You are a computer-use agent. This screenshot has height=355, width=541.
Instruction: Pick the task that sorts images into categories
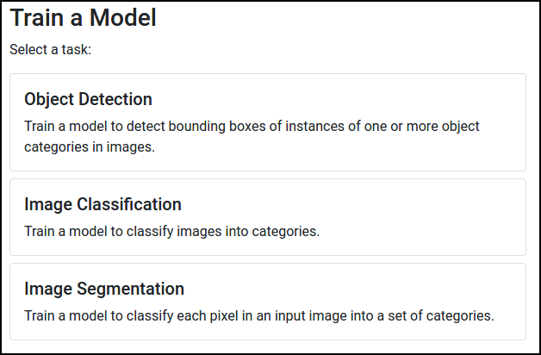click(268, 217)
